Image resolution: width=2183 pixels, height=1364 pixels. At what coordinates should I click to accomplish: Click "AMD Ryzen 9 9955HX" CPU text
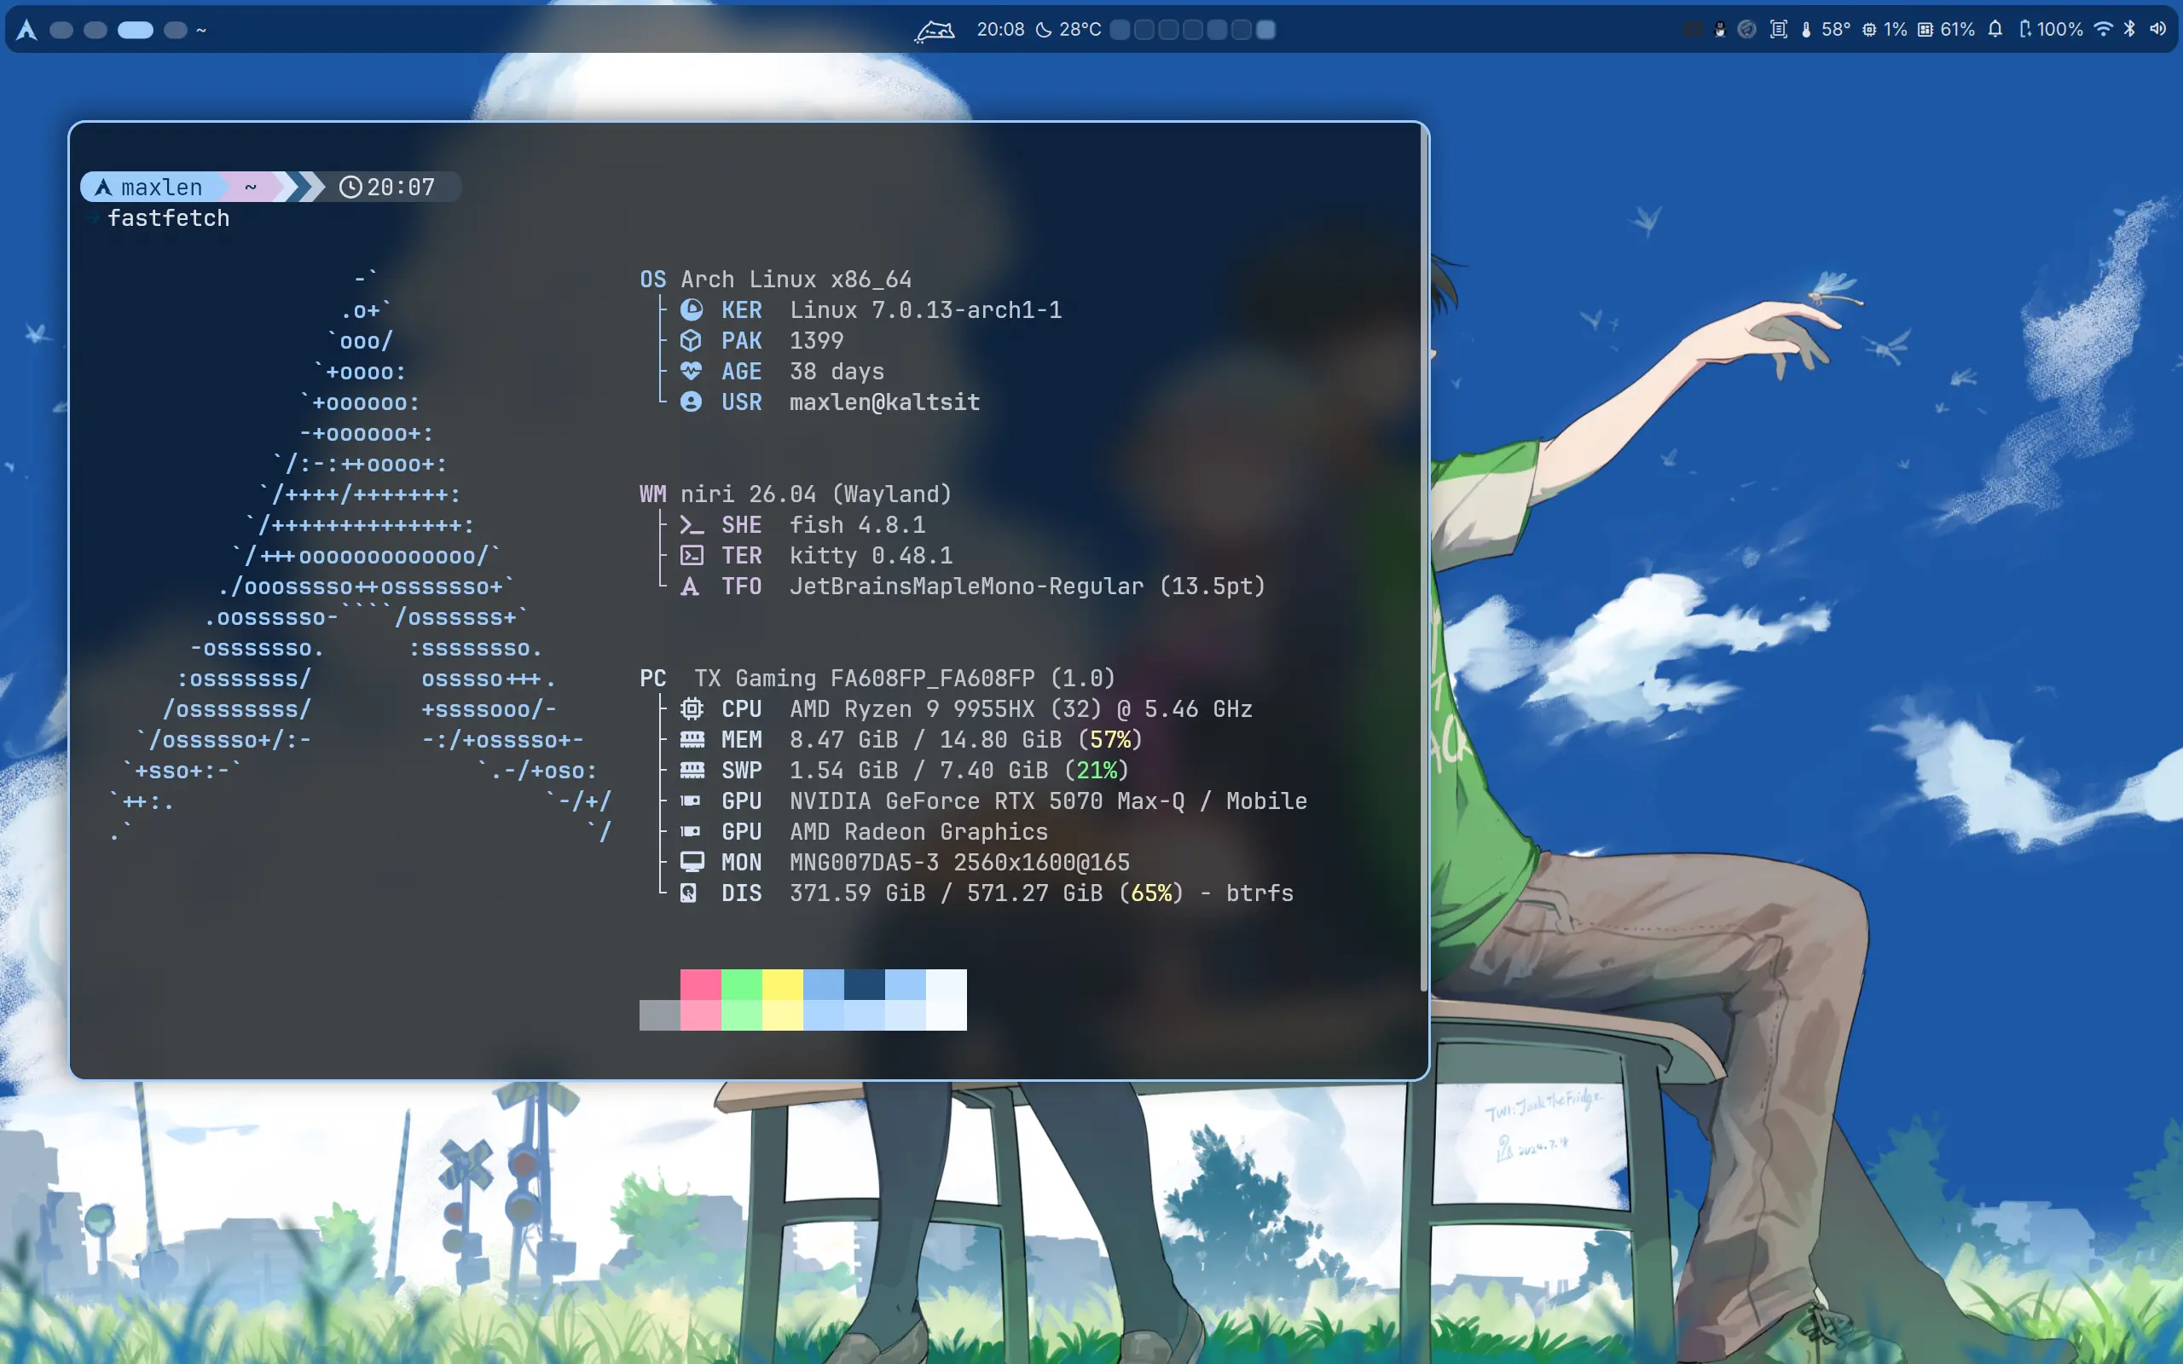(x=912, y=709)
